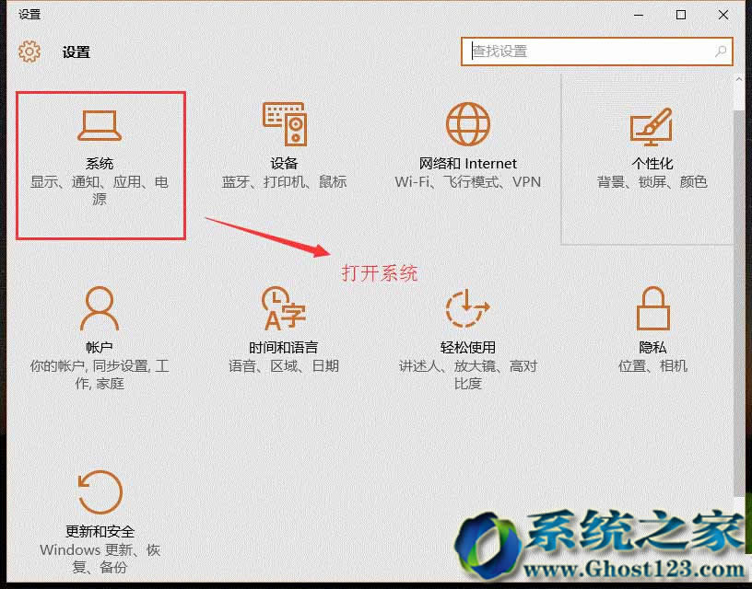Open the 帐户 (Accounts) person icon

(100, 308)
